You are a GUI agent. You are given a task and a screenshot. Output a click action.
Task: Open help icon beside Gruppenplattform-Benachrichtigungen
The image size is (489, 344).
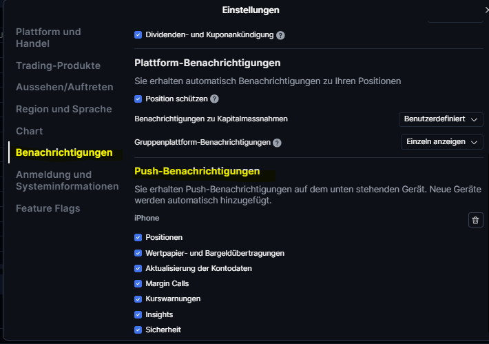click(x=277, y=143)
